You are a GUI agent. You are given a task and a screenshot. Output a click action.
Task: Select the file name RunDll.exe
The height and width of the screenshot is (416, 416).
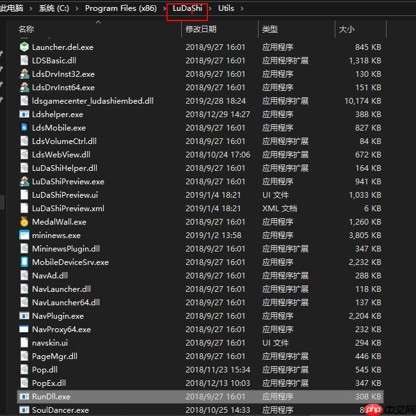point(51,397)
